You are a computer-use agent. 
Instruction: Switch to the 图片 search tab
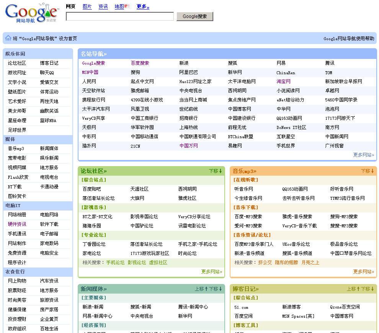(x=87, y=7)
